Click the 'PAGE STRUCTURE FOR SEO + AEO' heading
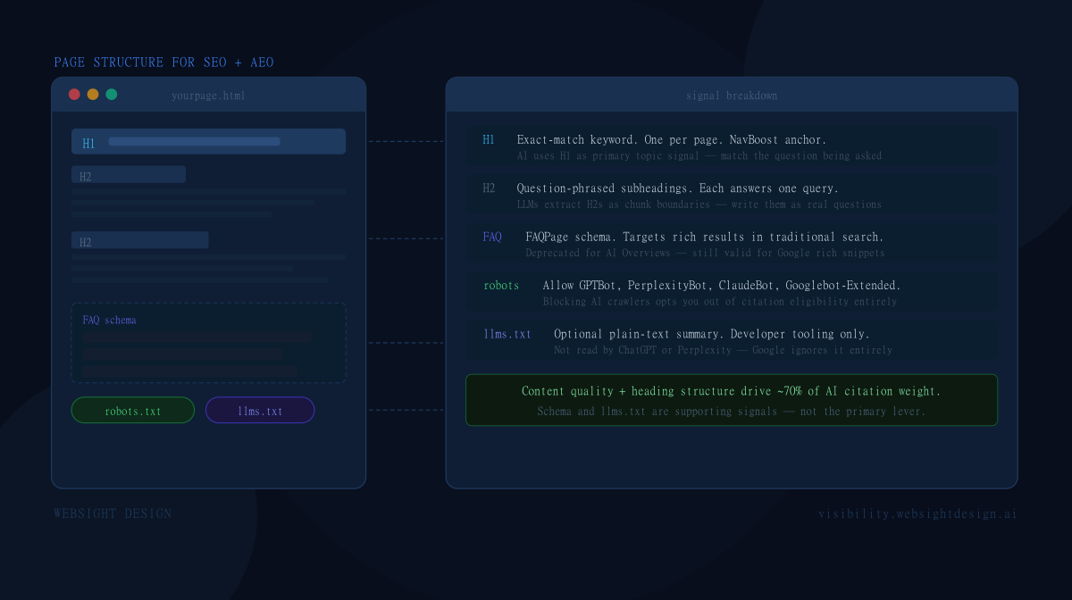 (x=164, y=62)
